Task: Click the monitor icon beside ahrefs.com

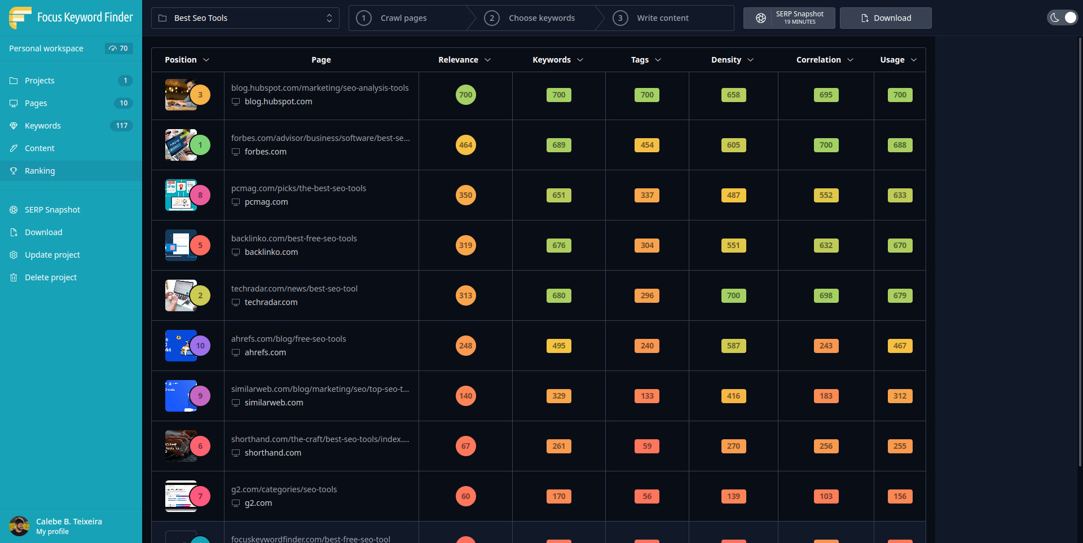Action: tap(236, 353)
